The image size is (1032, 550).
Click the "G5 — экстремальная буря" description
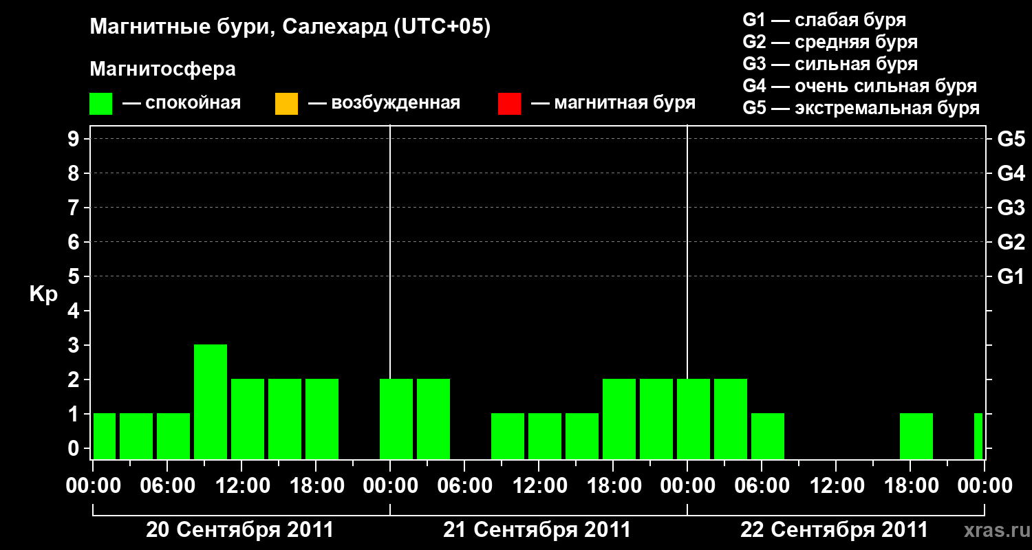tap(861, 108)
